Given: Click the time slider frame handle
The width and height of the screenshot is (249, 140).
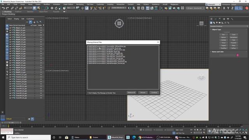Looking at the screenshot, I should pyautogui.click(x=11, y=123).
